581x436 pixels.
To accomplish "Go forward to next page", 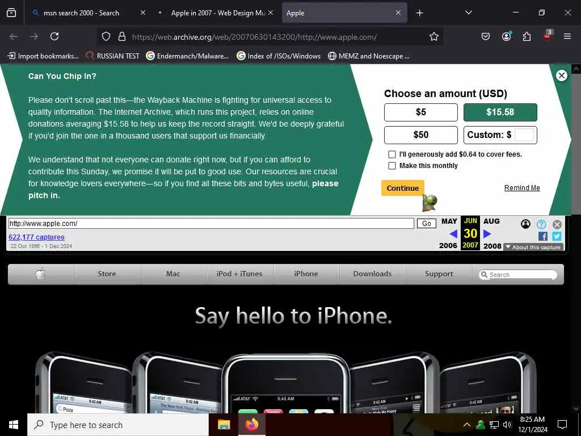I will point(34,36).
